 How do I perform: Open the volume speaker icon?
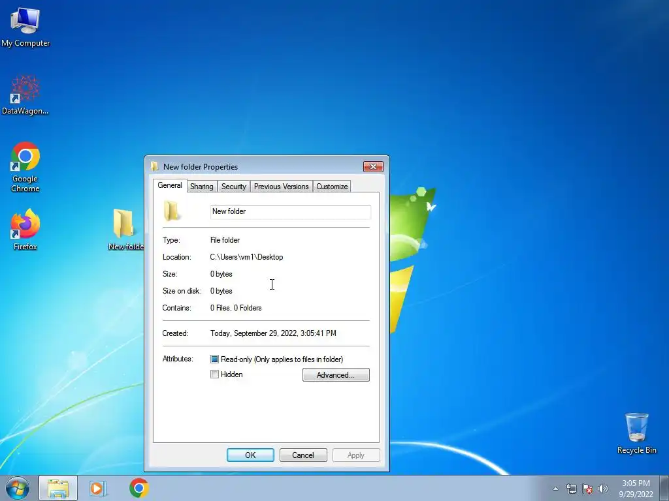coord(603,489)
